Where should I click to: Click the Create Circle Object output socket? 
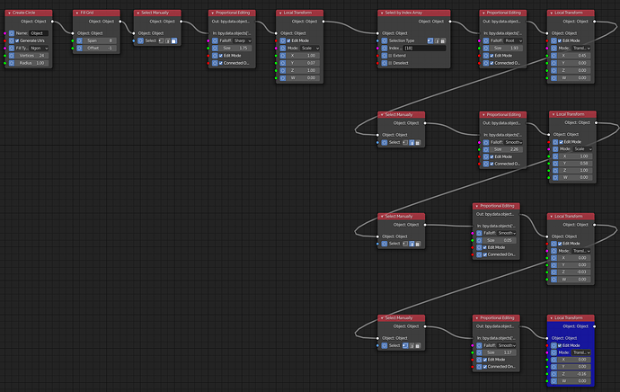[52, 22]
